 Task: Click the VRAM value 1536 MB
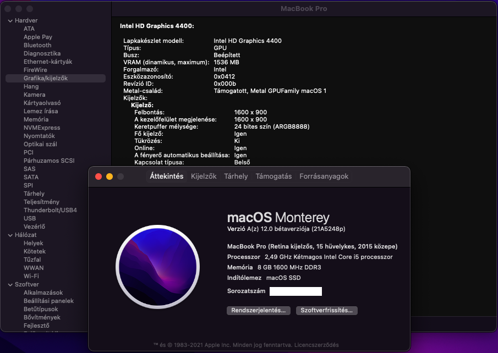click(227, 62)
